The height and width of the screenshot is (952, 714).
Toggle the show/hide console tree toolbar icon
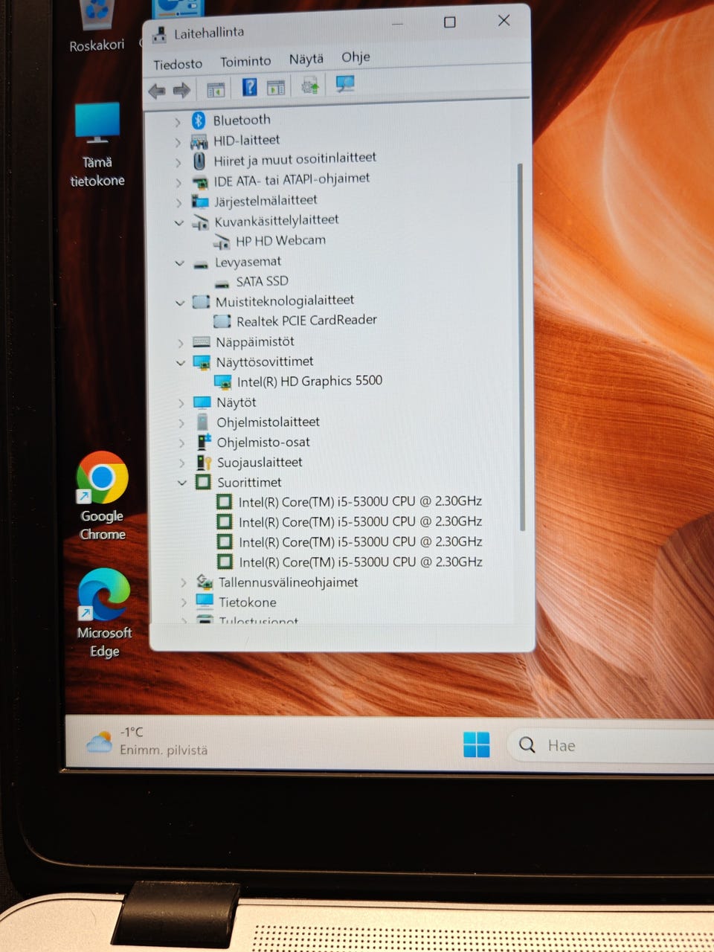pyautogui.click(x=216, y=90)
